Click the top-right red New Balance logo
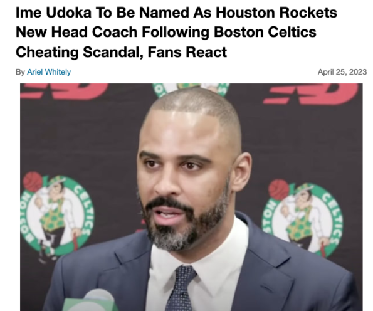This screenshot has height=311, width=373. pos(312,93)
